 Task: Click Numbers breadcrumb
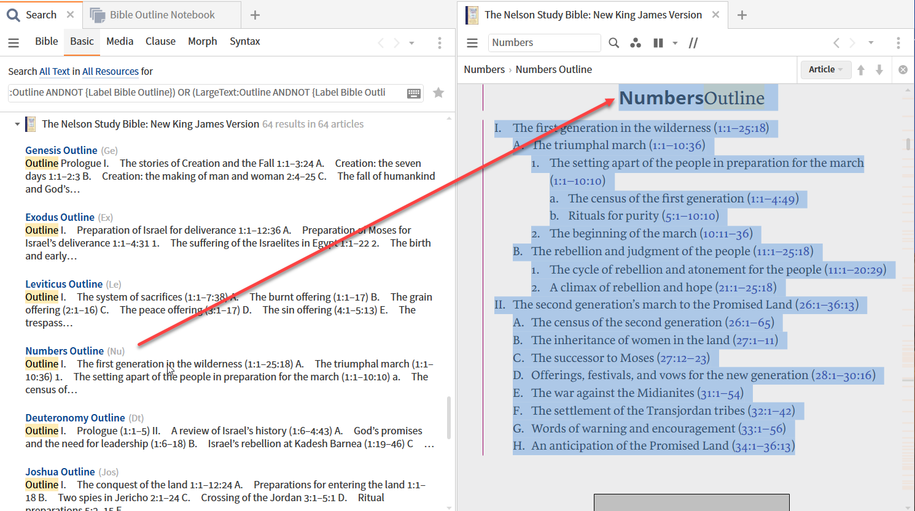[x=485, y=69]
